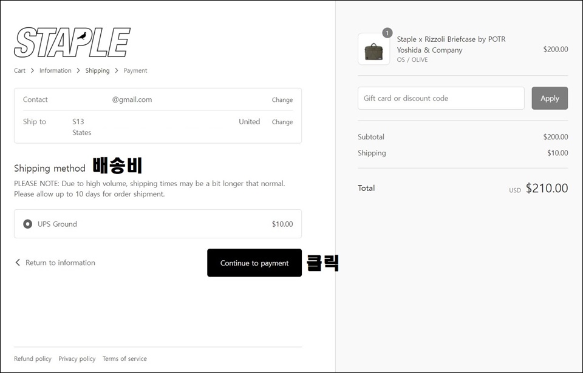Click the Subtotal $200.00 value
The image size is (583, 373).
tap(556, 136)
